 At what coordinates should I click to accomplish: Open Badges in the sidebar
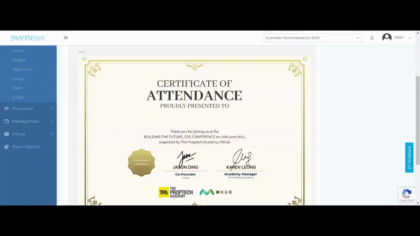pos(19,60)
